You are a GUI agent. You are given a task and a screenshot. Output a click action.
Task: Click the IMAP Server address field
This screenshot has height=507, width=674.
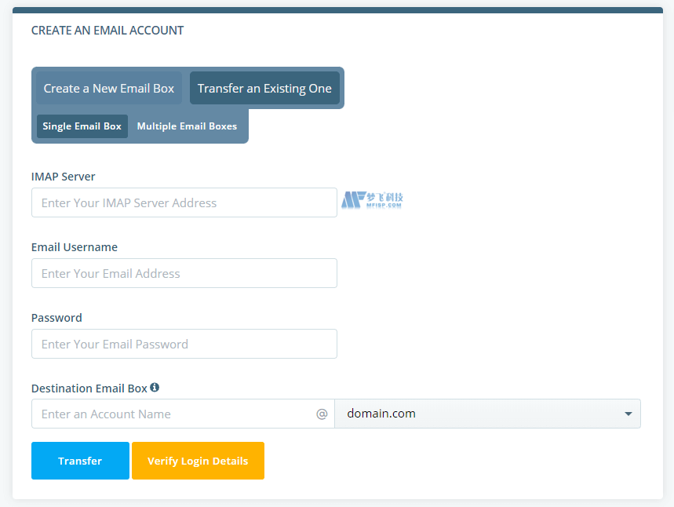184,202
